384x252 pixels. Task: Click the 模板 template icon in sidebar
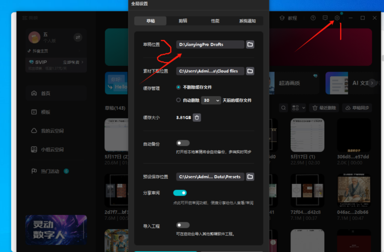point(34,112)
